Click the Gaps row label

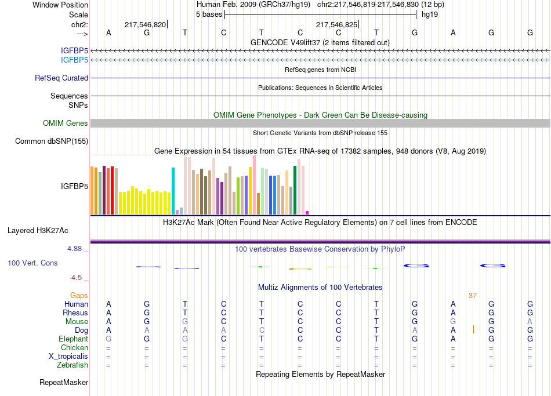79,296
